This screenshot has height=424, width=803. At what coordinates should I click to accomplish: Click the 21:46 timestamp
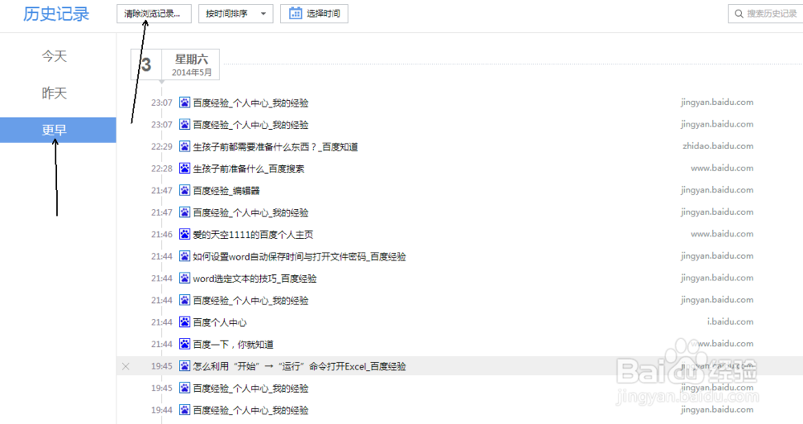pyautogui.click(x=162, y=235)
